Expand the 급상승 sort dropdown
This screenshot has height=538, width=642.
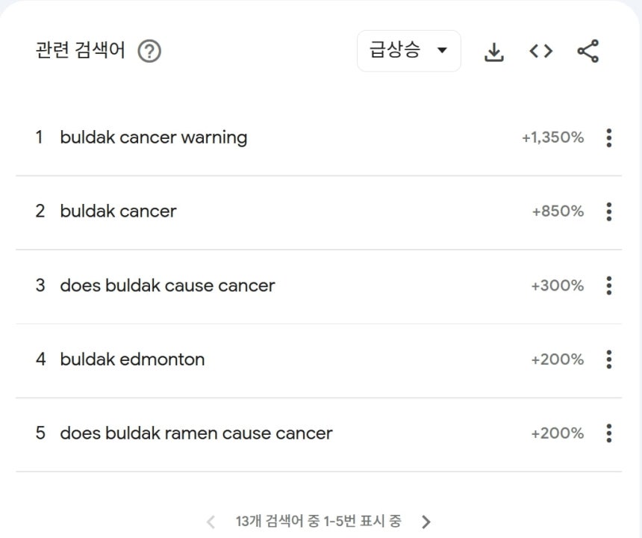click(x=408, y=51)
